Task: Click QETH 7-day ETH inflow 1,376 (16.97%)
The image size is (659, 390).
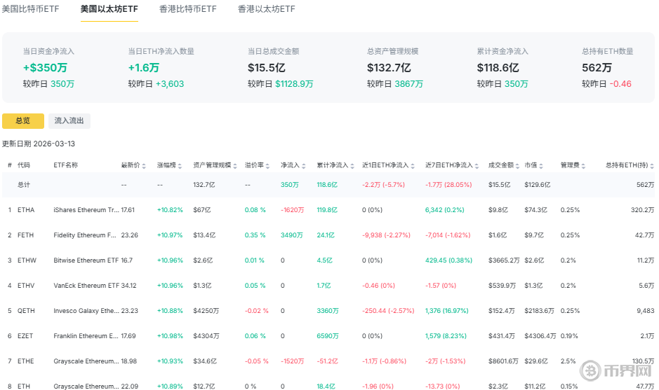Action: [x=447, y=310]
